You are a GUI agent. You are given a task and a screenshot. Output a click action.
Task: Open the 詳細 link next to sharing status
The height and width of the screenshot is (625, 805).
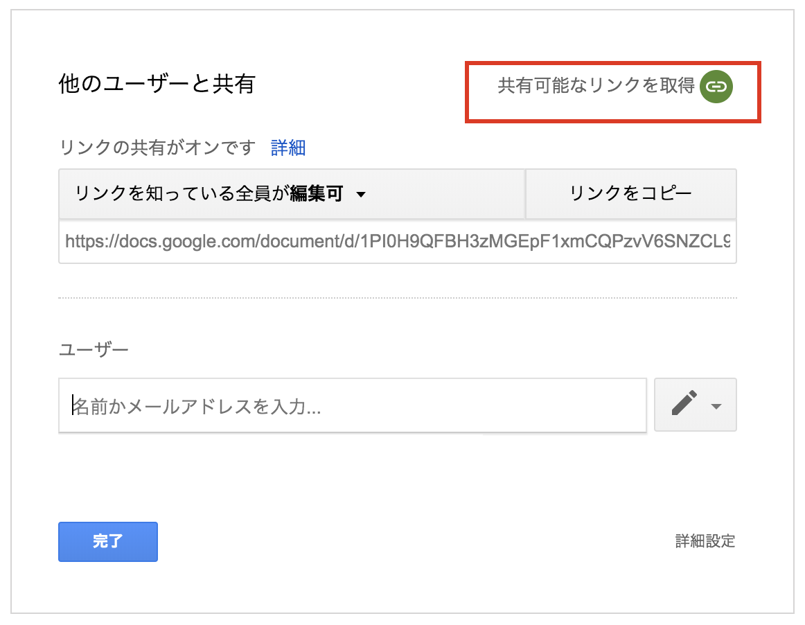(x=288, y=148)
